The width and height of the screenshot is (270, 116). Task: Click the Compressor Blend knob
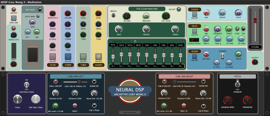click(68, 24)
